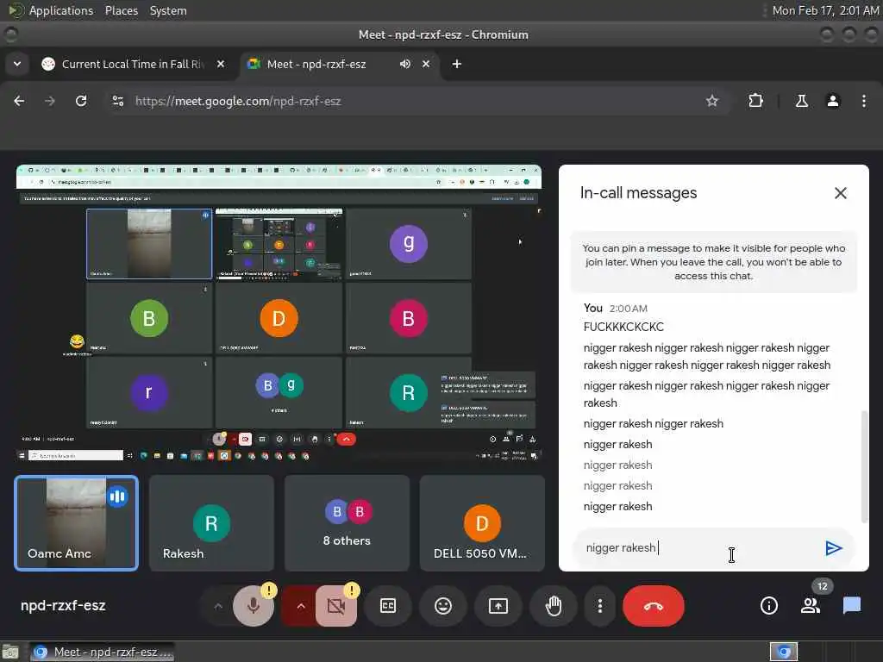Viewport: 883px width, 662px height.
Task: Open the emoji reactions button
Action: (443, 606)
